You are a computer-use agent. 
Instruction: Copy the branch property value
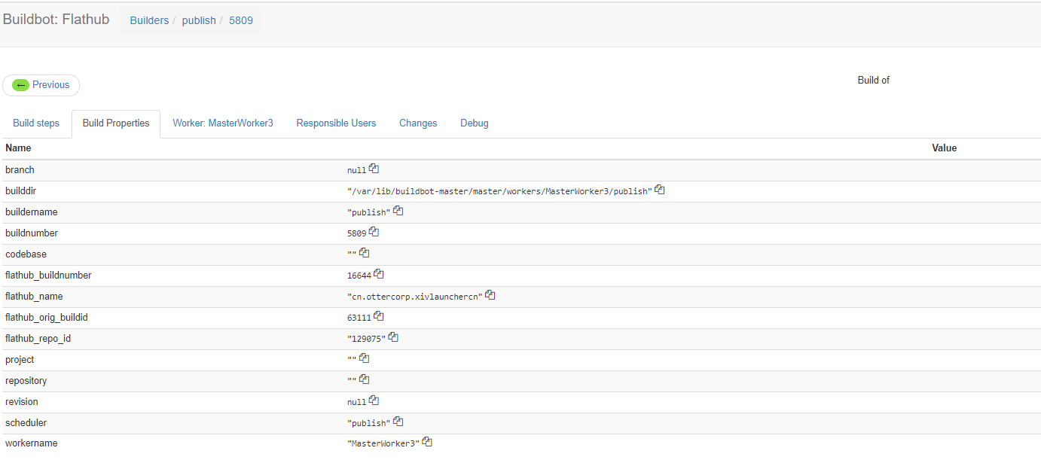[x=374, y=169]
